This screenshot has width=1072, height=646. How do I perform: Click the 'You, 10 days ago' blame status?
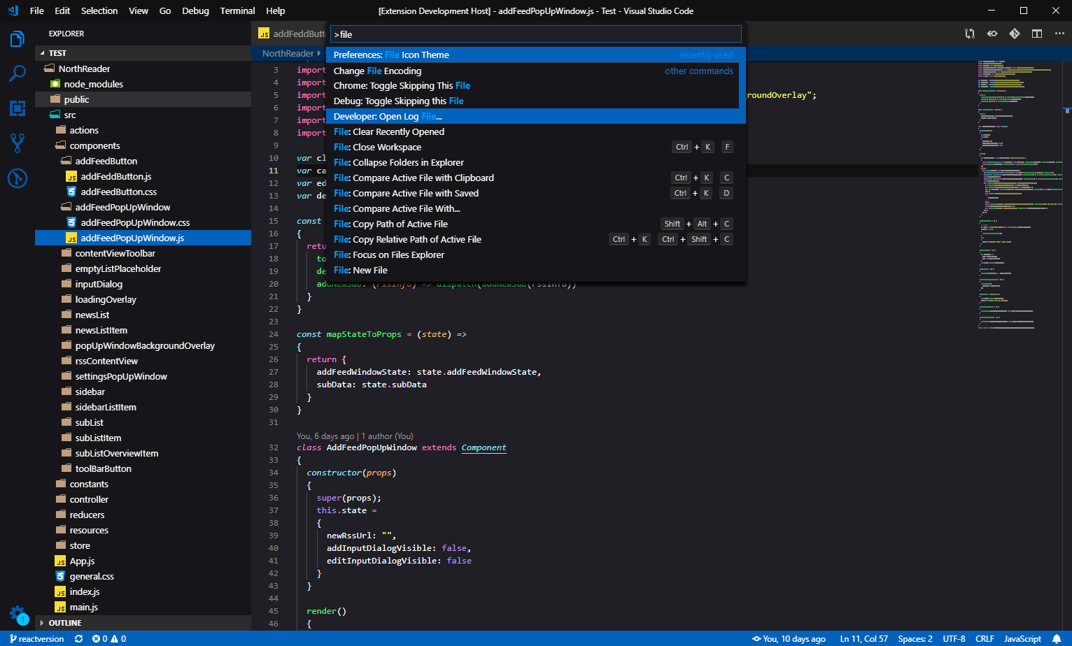[x=789, y=639]
